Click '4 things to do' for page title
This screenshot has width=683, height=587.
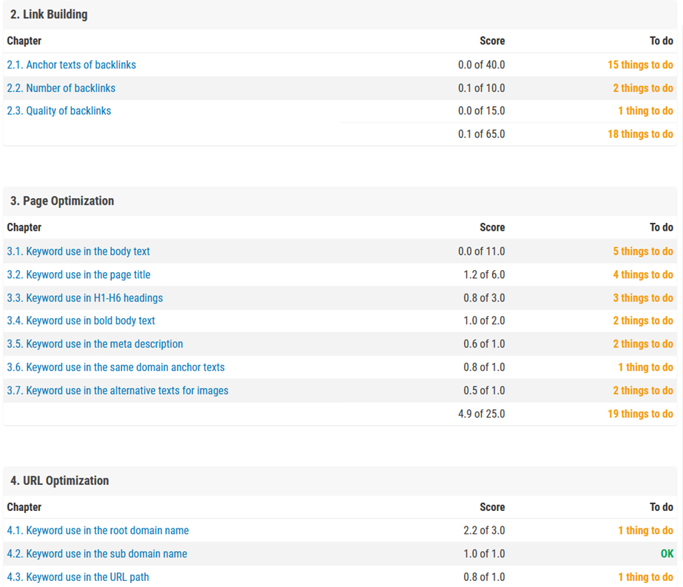(x=643, y=275)
